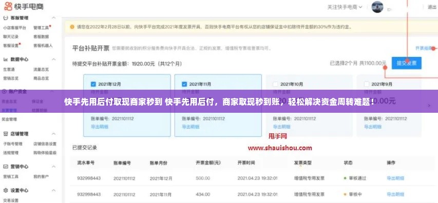438x203 pixels.
Task: Uncheck the 2021年12月 bill checkbox
Action: (x=93, y=84)
